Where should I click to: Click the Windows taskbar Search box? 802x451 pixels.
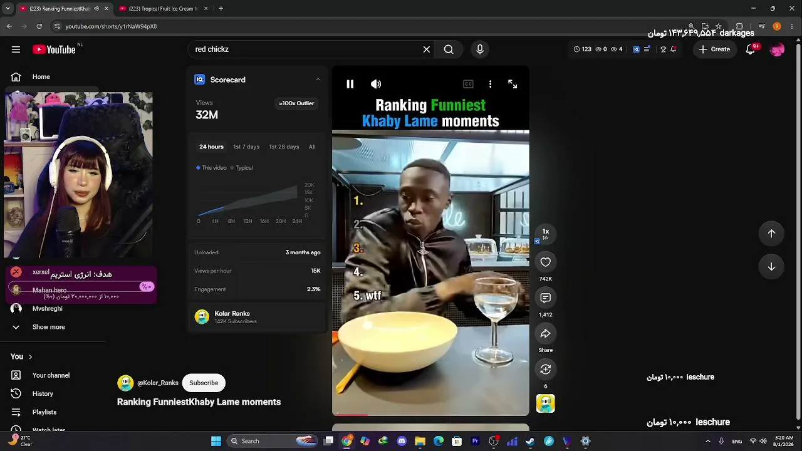(273, 441)
